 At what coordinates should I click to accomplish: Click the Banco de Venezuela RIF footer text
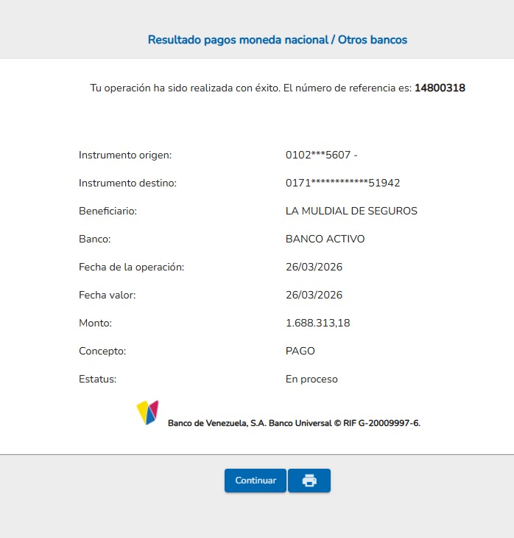[x=294, y=423]
